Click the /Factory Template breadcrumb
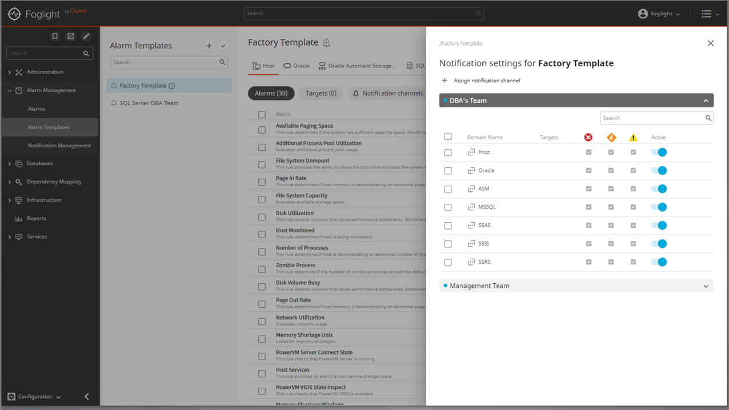 (460, 43)
